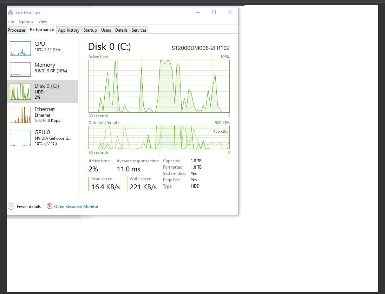Go to the Startup tab
The height and width of the screenshot is (294, 385).
[x=90, y=30]
